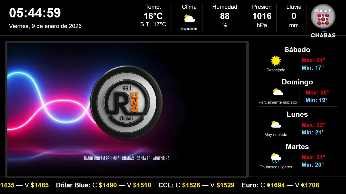The width and height of the screenshot is (346, 194).
Task: Click the date Viernes, 9 de enero de 2026
Action: pyautogui.click(x=45, y=26)
